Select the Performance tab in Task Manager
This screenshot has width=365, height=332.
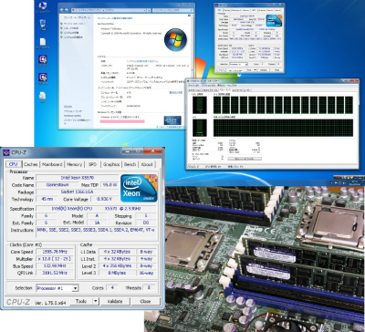[x=224, y=90]
